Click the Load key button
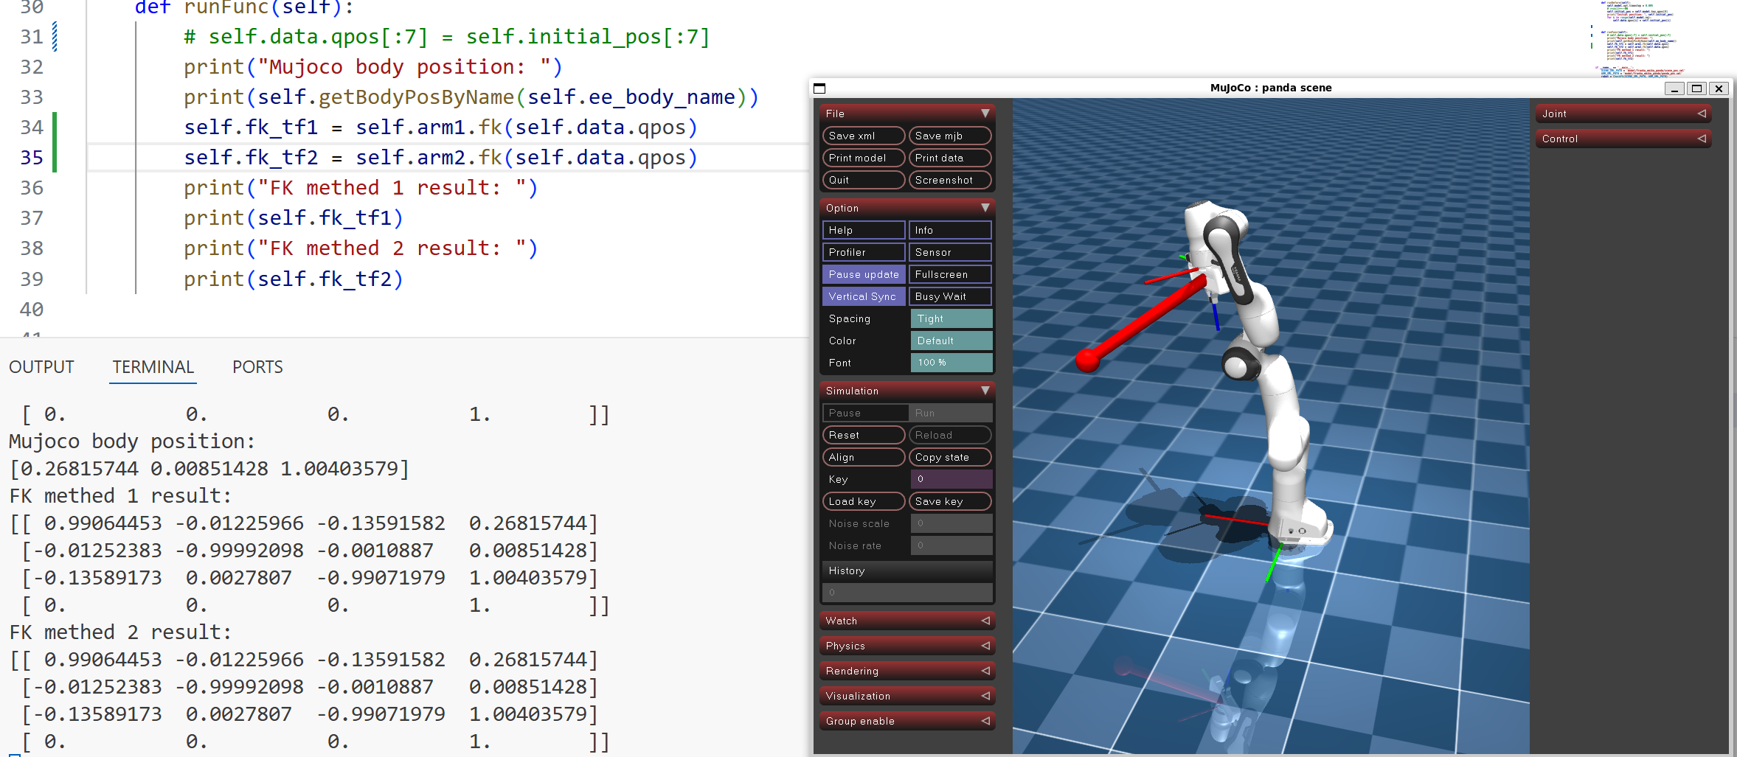Screen dimensions: 1737x757 pos(864,501)
